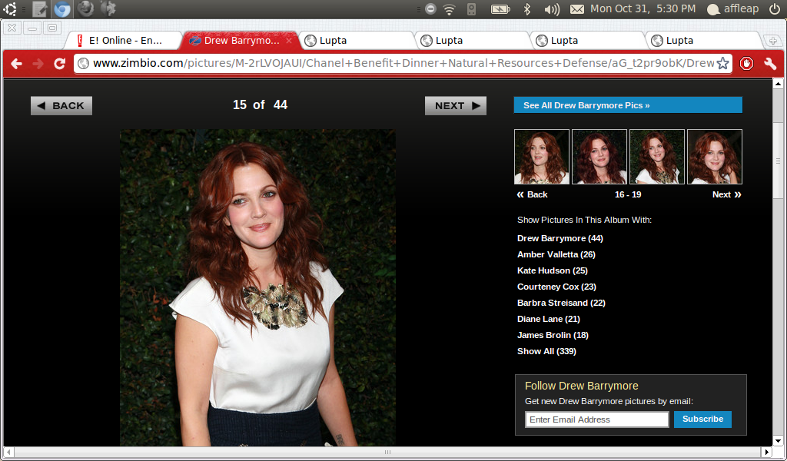Click the vertical scrollbar down arrow
The image size is (787, 461).
point(778,441)
